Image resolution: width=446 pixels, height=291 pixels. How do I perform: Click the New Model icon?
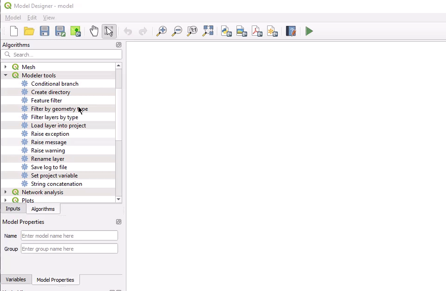coord(14,31)
